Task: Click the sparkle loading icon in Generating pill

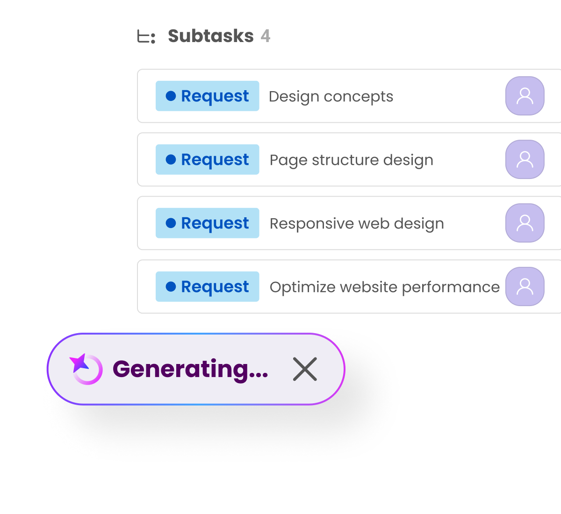Action: coord(85,369)
